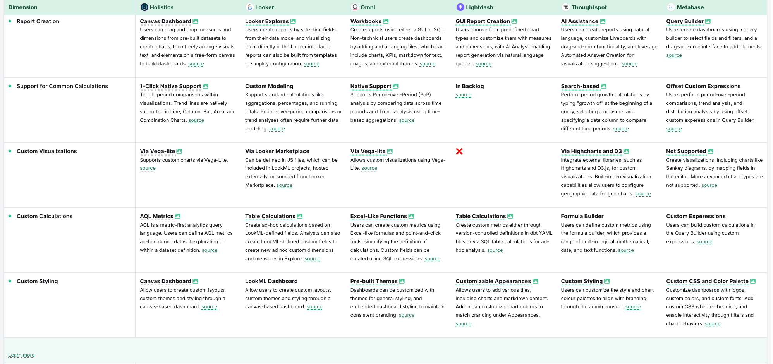Click the red X under Lightdash Custom Visualizations

[x=459, y=151]
